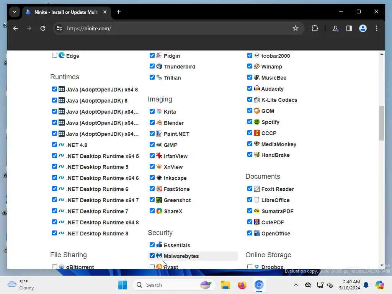This screenshot has height=294, width=392.
Task: View site information icon in address bar
Action: (x=59, y=28)
